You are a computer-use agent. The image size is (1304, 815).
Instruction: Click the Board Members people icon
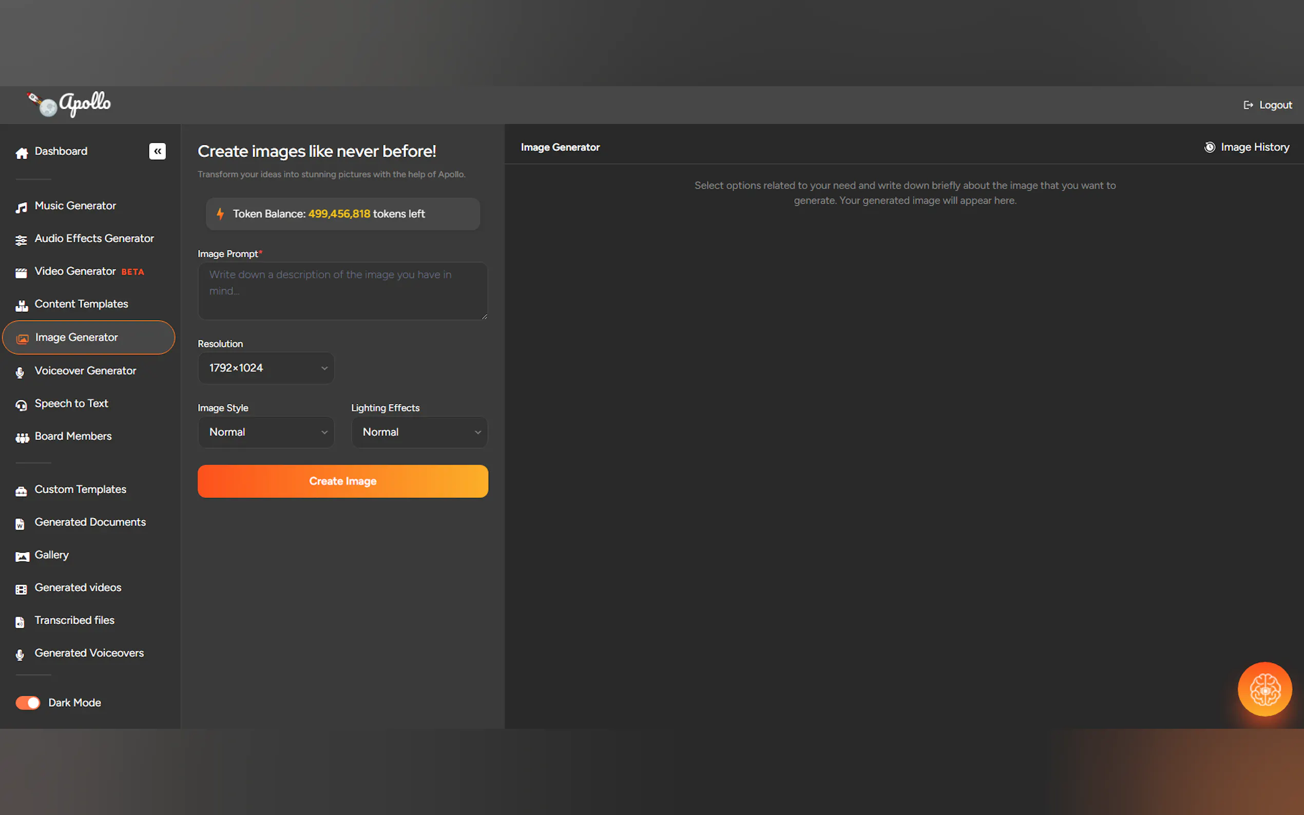[x=22, y=438]
